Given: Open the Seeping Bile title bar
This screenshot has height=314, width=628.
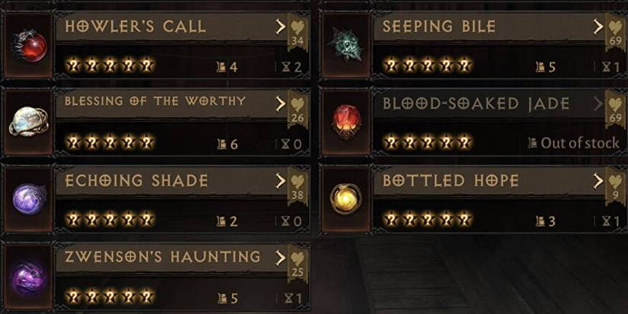Looking at the screenshot, I should (x=489, y=27).
